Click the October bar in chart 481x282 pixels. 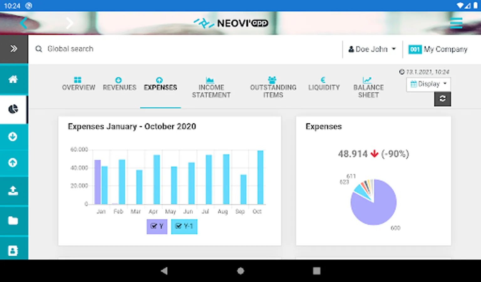click(260, 177)
